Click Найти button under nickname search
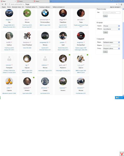 [x=105, y=16]
